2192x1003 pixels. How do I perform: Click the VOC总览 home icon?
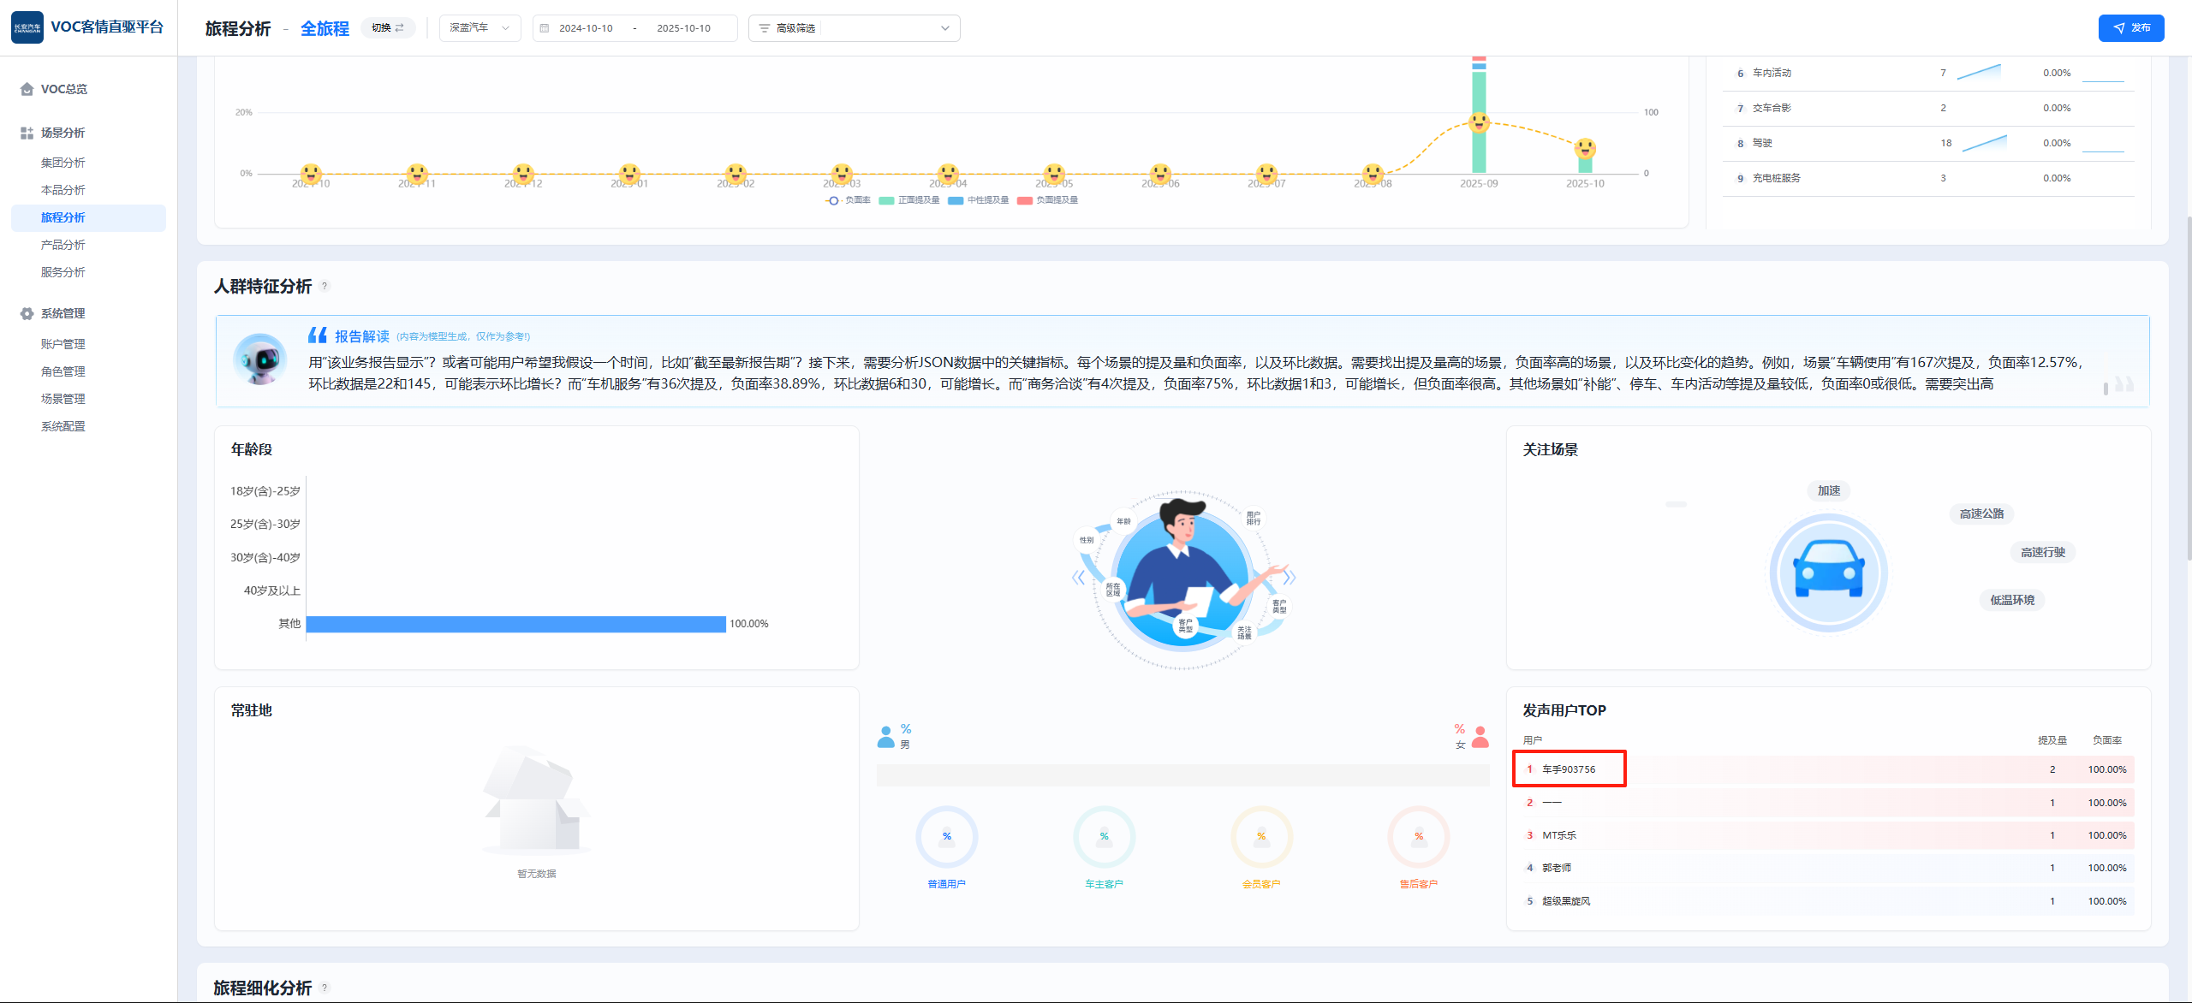click(x=27, y=89)
